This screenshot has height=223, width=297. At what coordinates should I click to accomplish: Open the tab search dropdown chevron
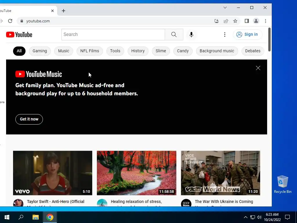tap(225, 8)
